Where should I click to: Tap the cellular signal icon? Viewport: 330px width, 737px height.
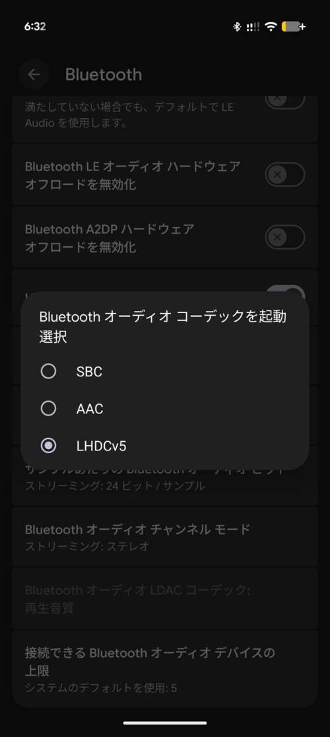pos(253,27)
